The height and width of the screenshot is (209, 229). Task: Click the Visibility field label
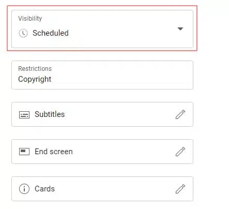[30, 19]
